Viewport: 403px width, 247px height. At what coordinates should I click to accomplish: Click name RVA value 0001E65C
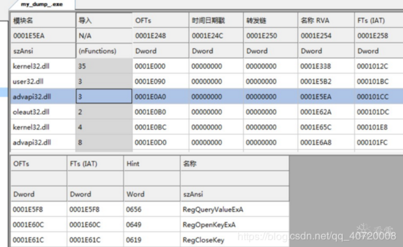316,127
